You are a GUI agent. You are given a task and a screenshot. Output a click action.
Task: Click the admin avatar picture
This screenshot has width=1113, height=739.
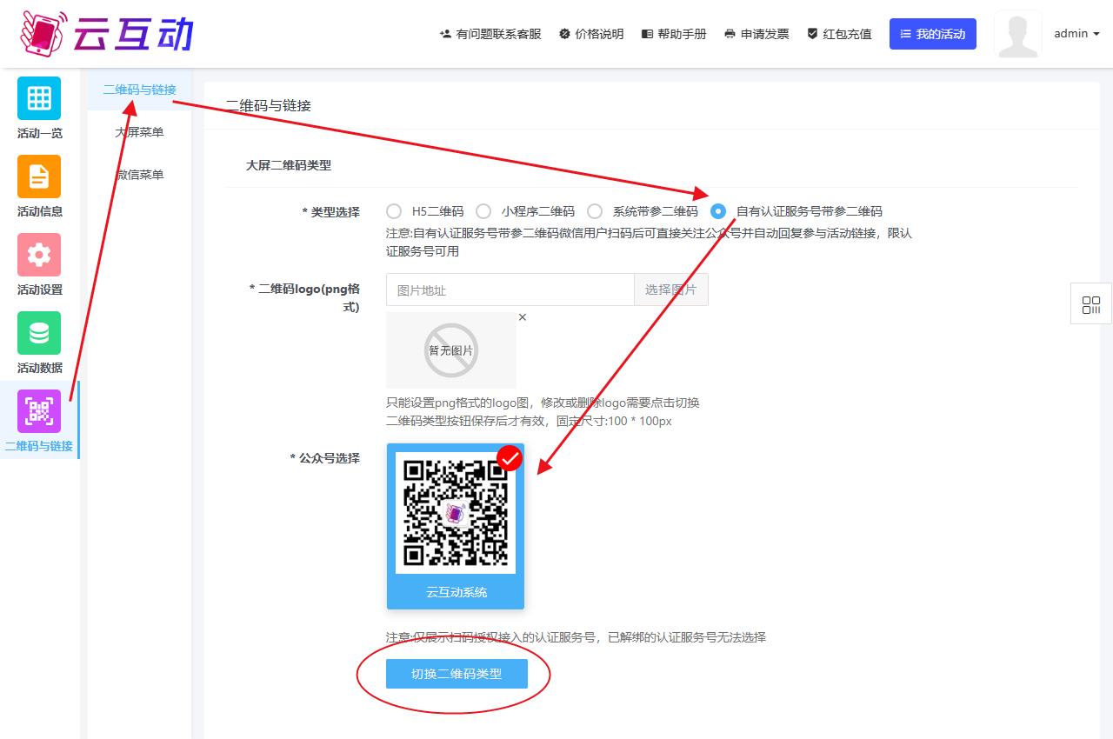pos(1017,34)
